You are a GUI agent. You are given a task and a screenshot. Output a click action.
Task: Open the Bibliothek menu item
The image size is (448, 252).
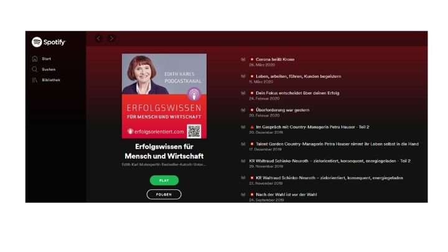click(x=51, y=80)
